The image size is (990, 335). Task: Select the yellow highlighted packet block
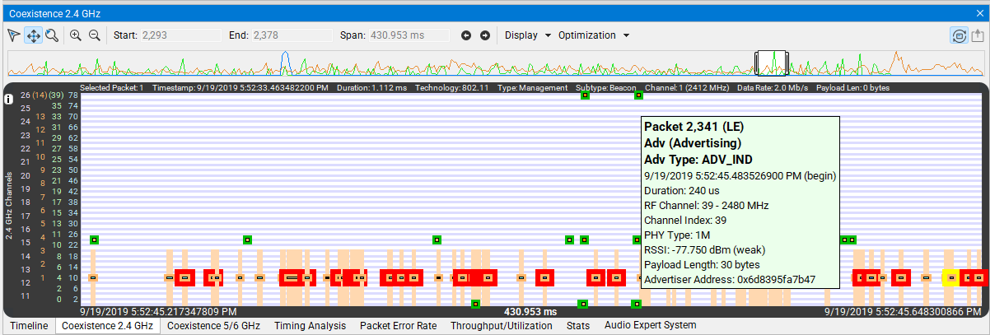coord(950,277)
